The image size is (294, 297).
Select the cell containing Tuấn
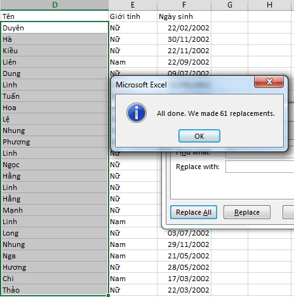[x=55, y=96]
